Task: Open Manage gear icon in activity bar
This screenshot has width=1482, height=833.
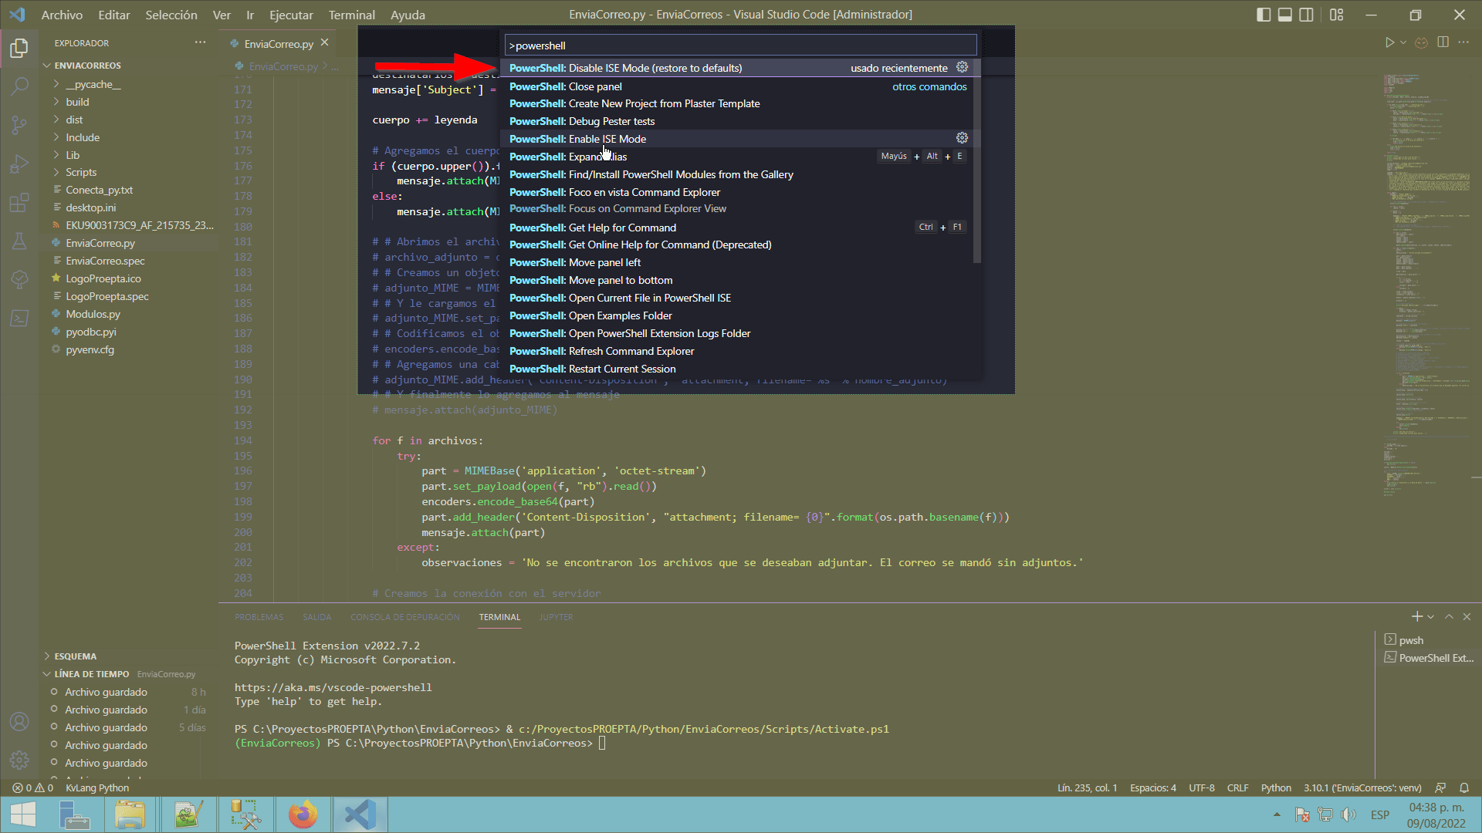Action: (x=19, y=760)
